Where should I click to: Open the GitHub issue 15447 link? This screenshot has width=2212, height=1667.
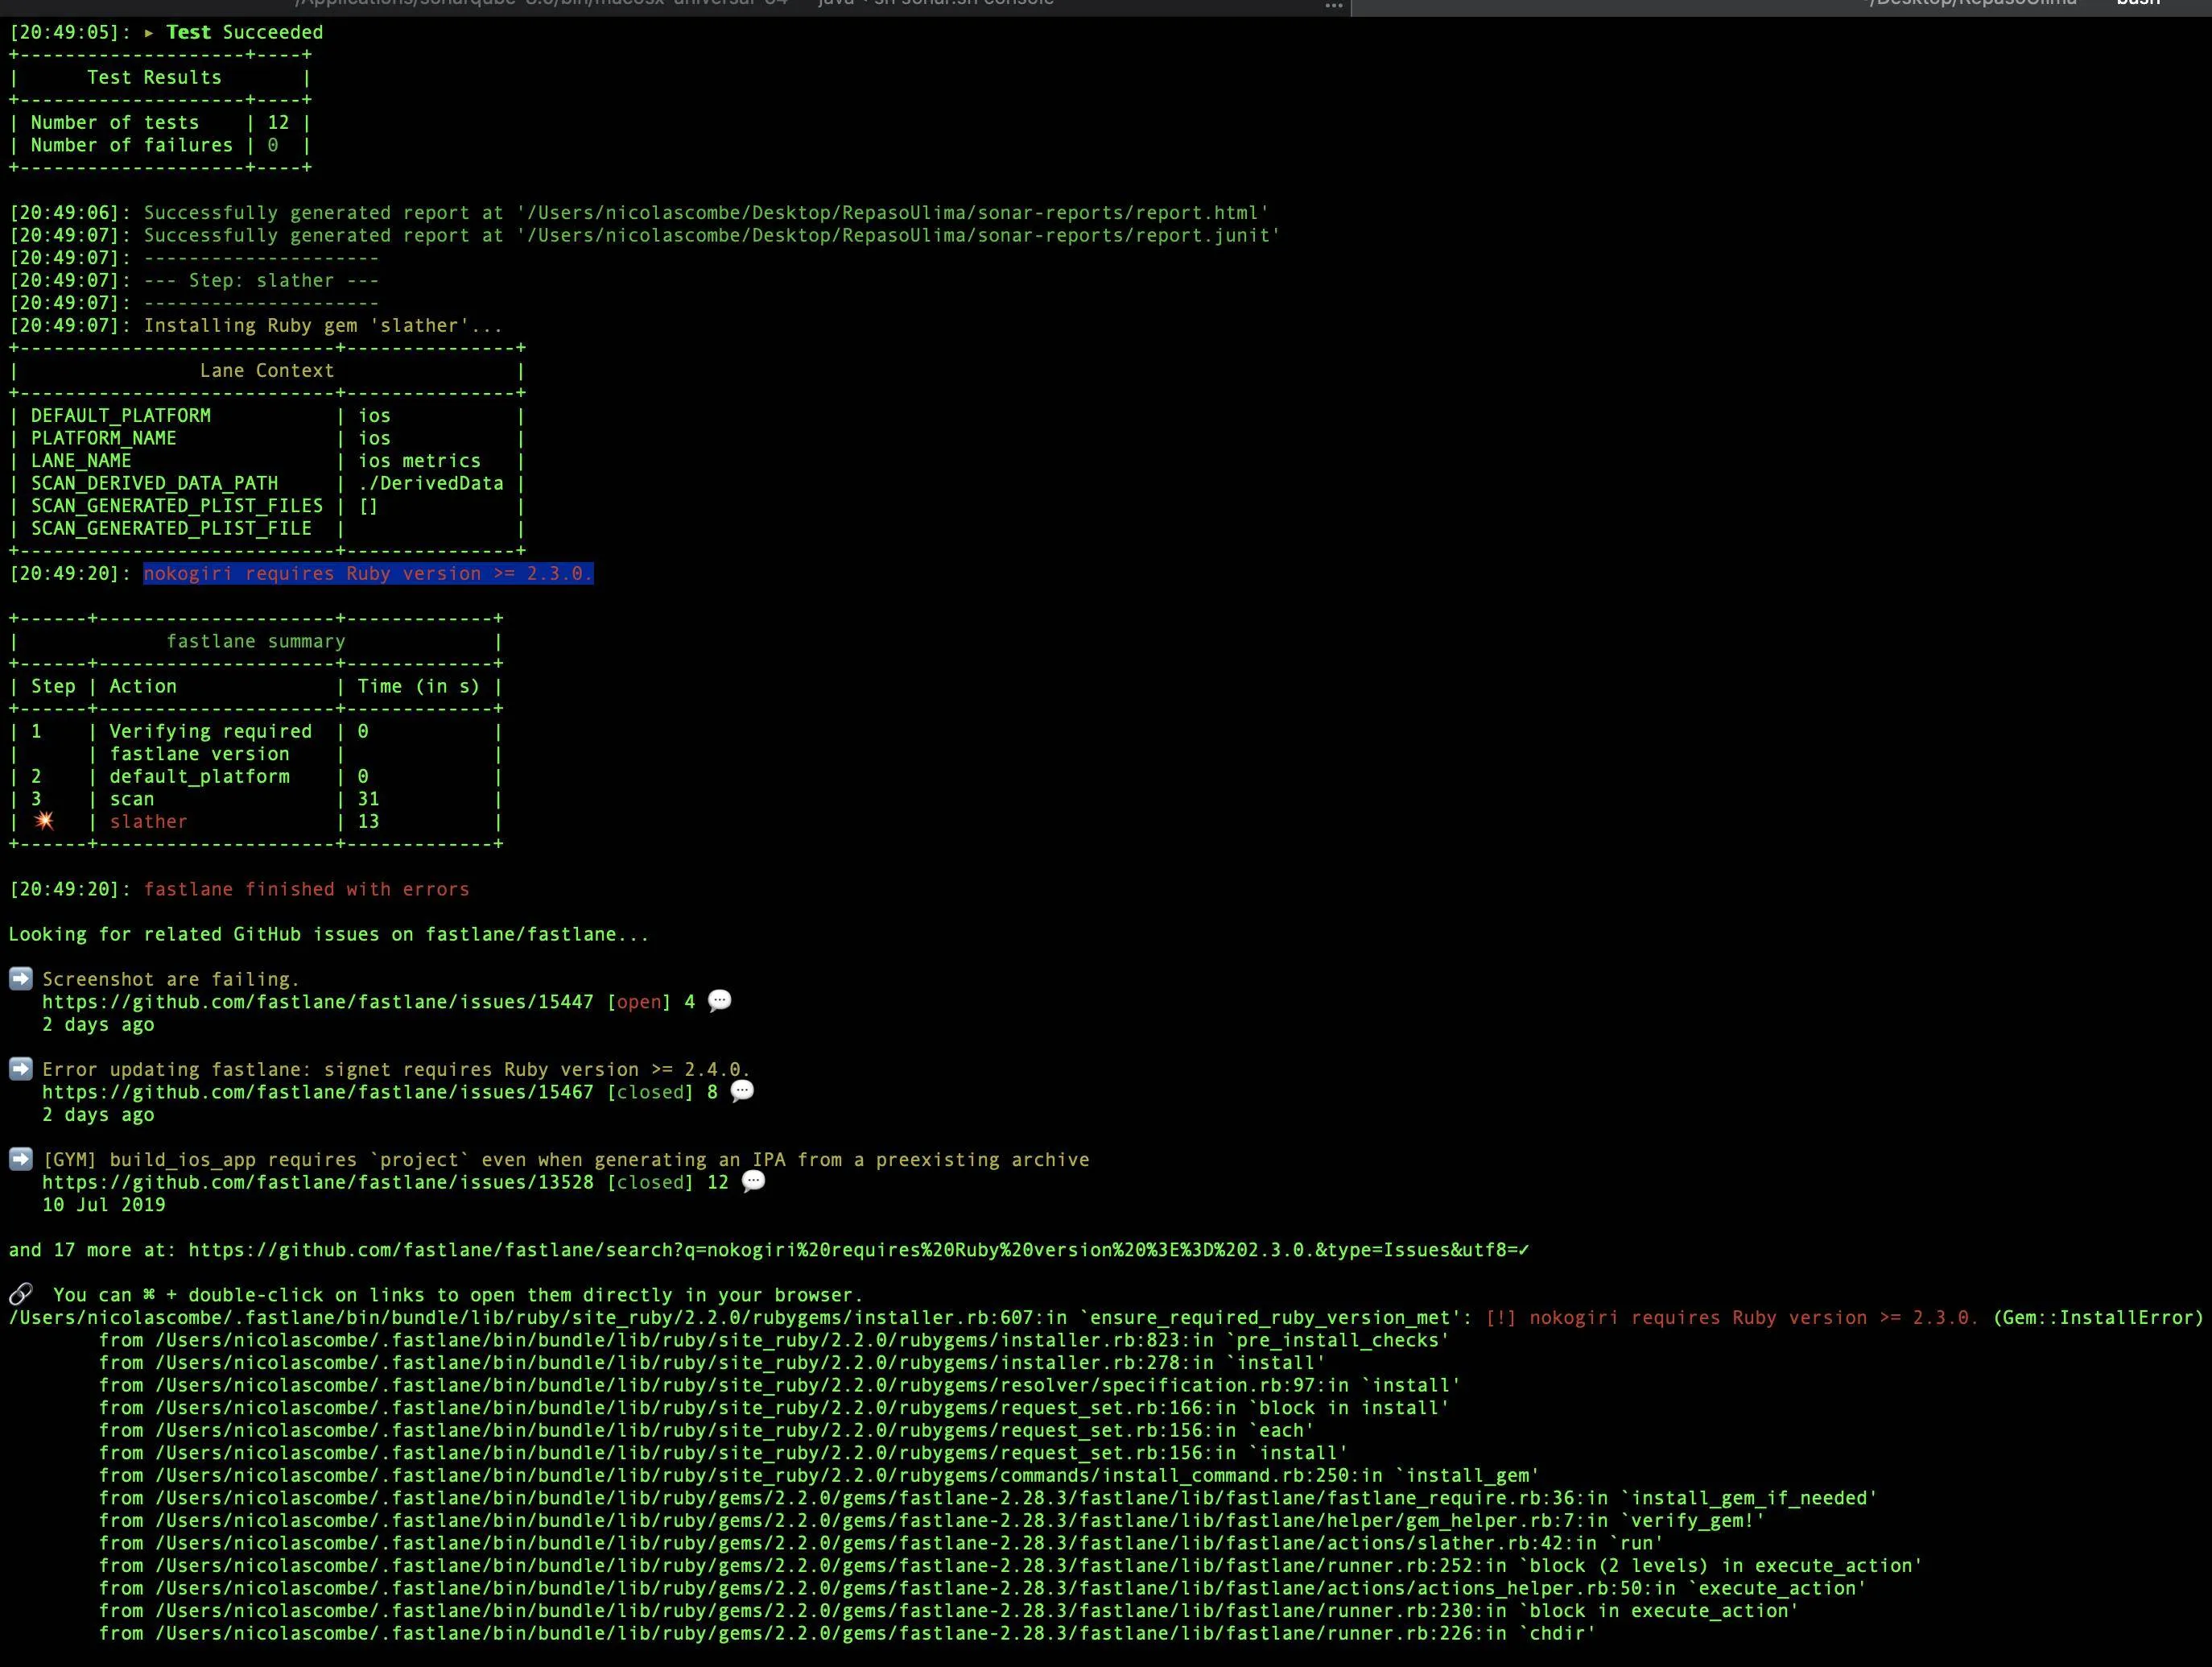317,1002
